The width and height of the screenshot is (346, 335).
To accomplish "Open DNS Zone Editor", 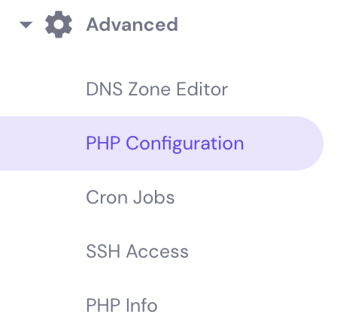I will point(157,89).
